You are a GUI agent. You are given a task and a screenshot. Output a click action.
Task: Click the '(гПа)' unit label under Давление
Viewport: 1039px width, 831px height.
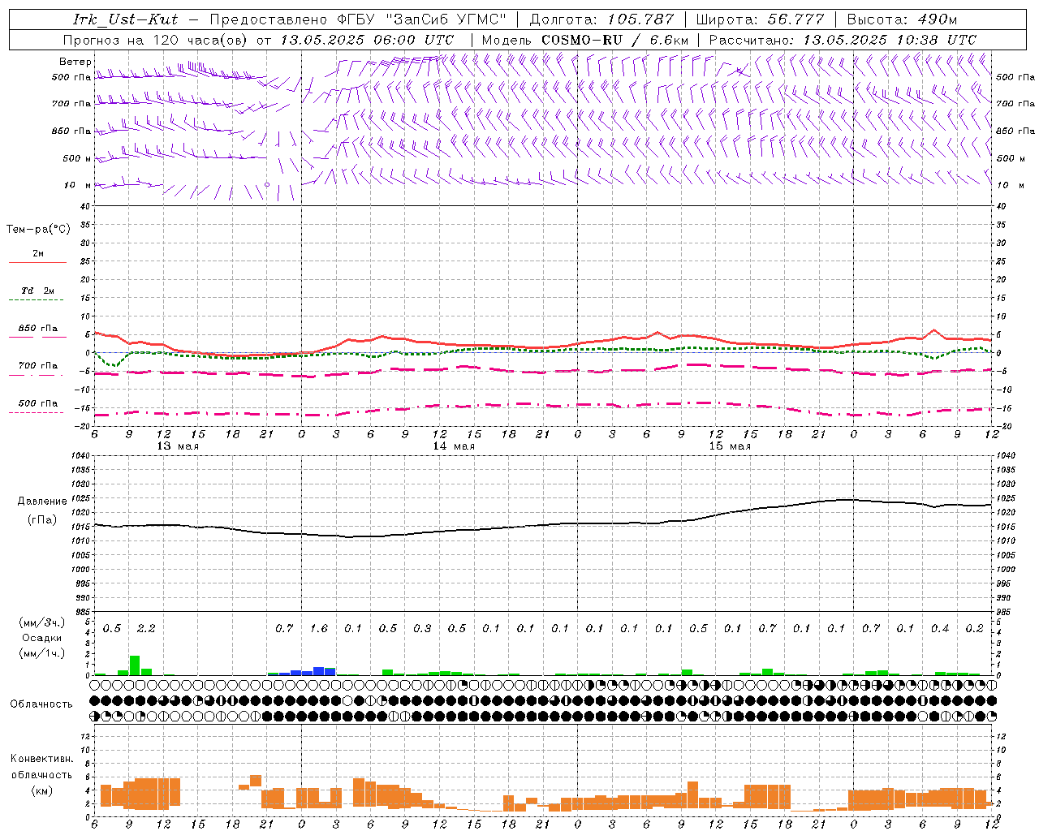point(42,520)
